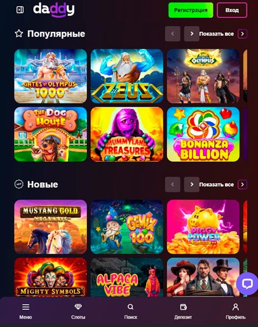Go to previous Популярные games arrow
The width and height of the screenshot is (258, 327).
tap(173, 34)
